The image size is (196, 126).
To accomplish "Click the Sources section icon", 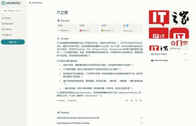I will [x=58, y=20].
